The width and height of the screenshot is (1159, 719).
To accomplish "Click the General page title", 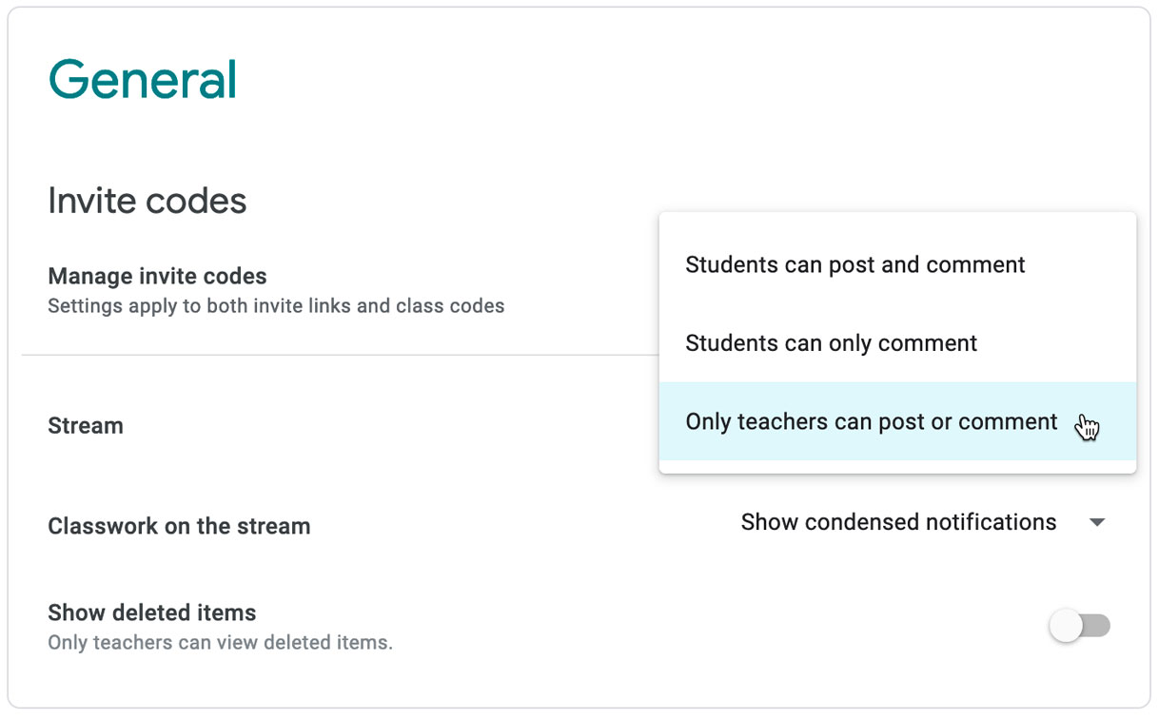I will pos(142,78).
